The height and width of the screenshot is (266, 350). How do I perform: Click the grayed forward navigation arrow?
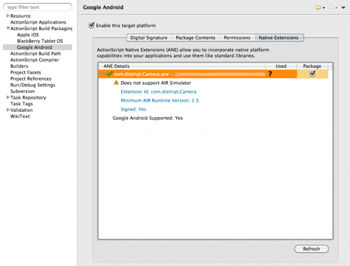330,8
